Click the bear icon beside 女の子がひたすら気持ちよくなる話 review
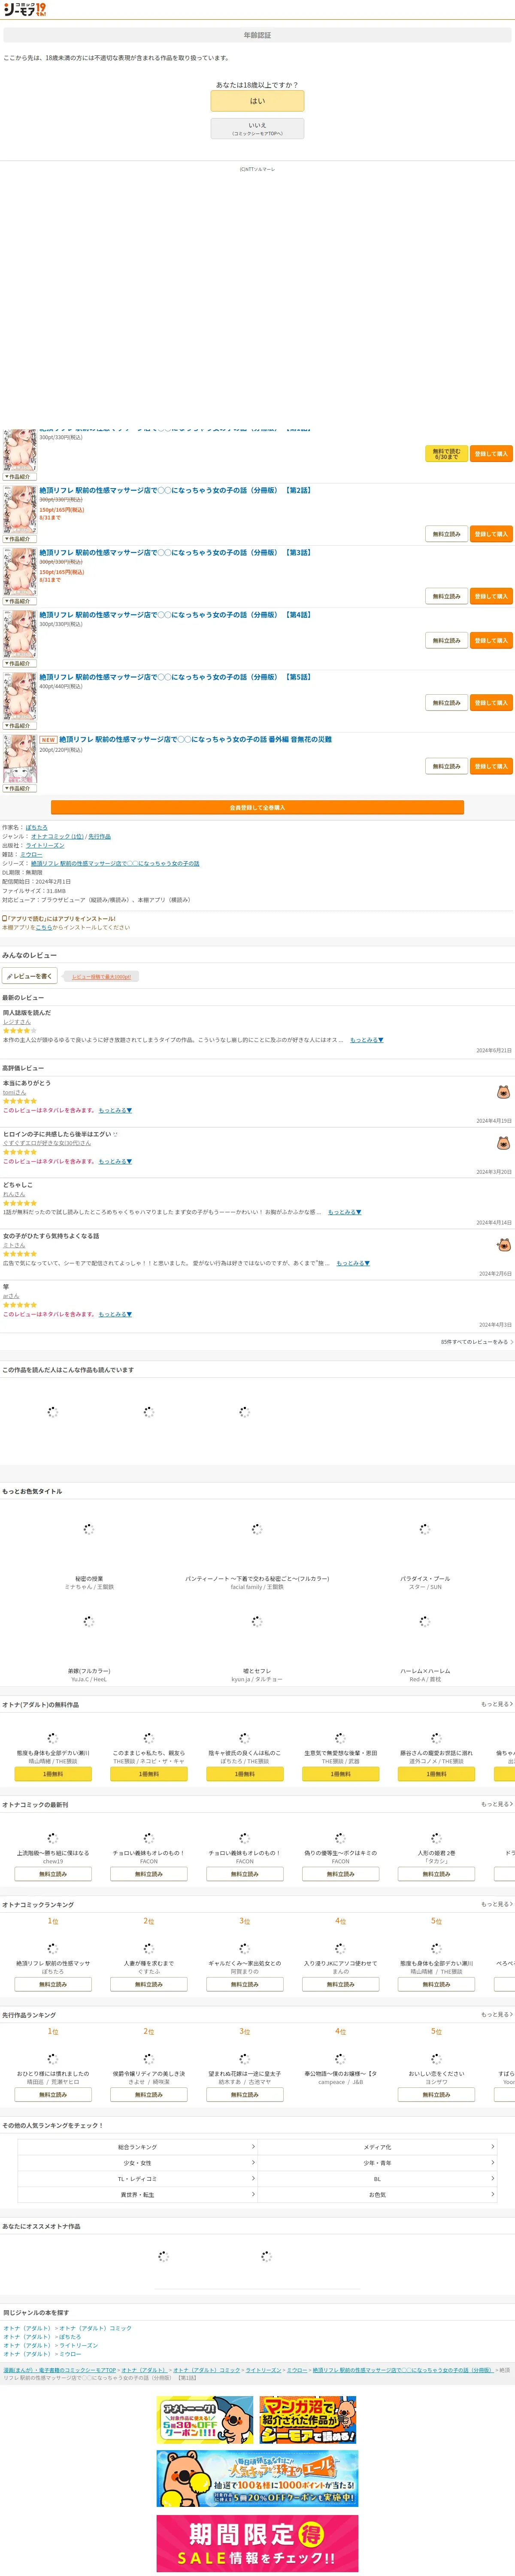 pos(503,1245)
